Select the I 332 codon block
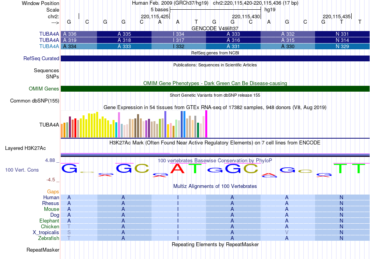 tap(179, 46)
